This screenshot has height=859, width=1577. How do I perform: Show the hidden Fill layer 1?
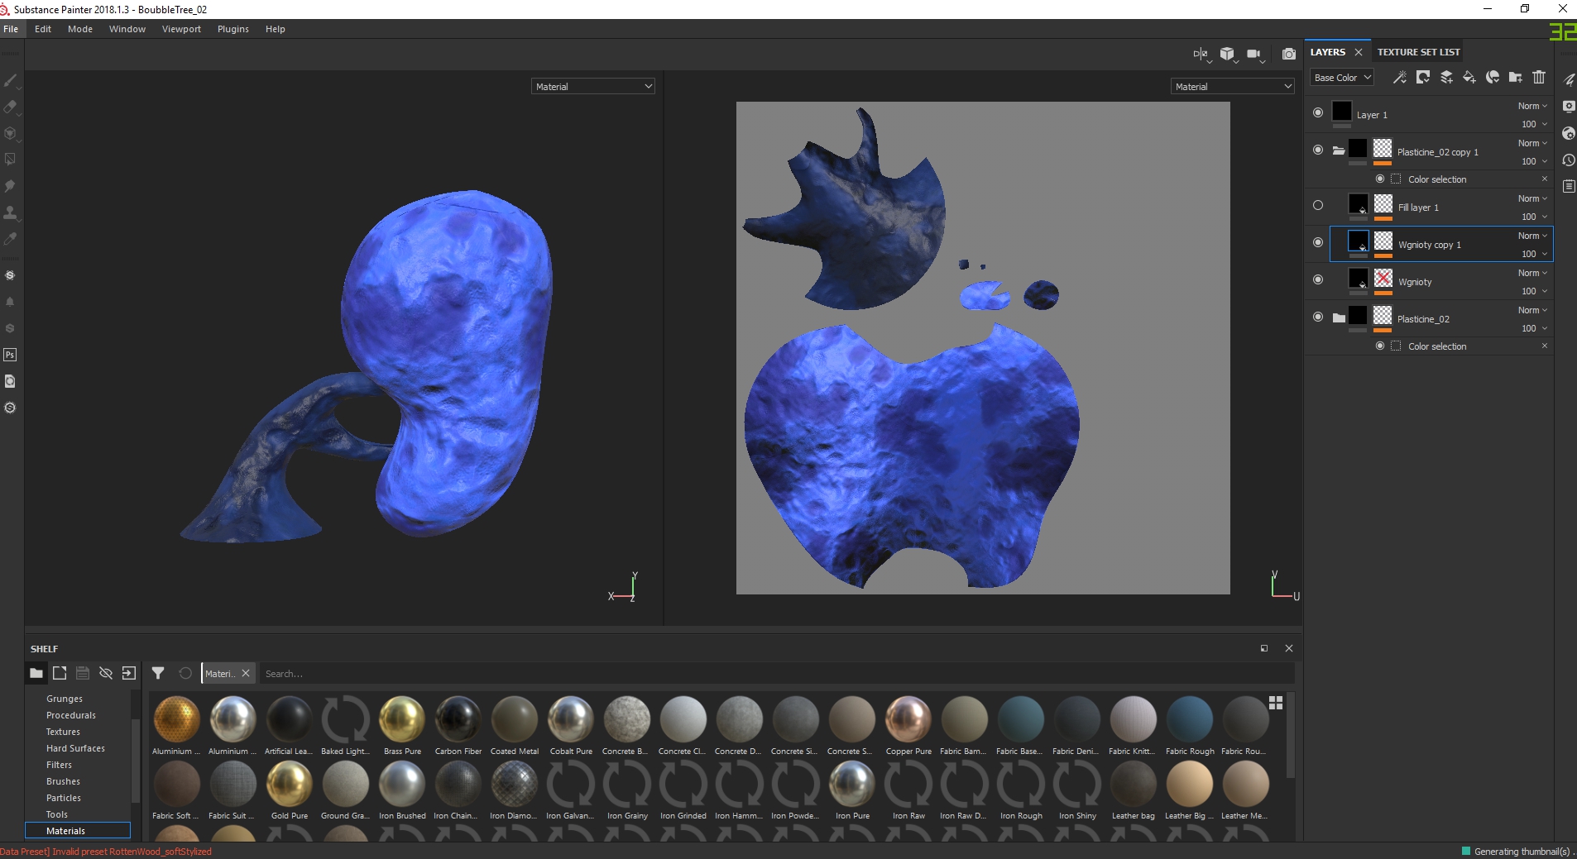[1318, 205]
